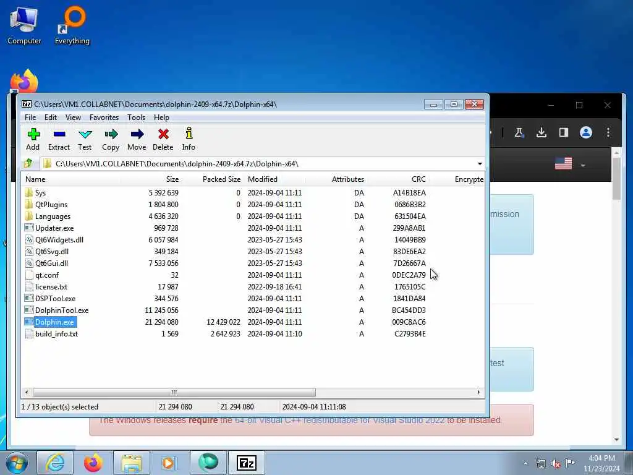Viewport: 633px width, 475px height.
Task: Select the QtPlugins folder icon
Action: click(28, 204)
